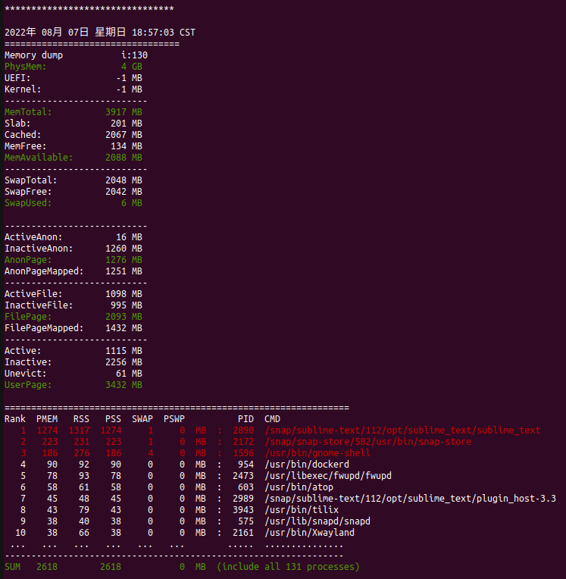Select the '4 GB' PhysMem value
Image resolution: width=566 pixels, height=579 pixels.
pyautogui.click(x=132, y=67)
